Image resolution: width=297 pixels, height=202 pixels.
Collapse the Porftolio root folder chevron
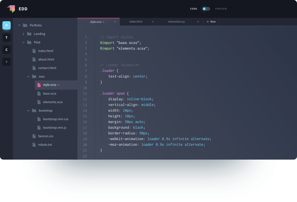(x=19, y=25)
